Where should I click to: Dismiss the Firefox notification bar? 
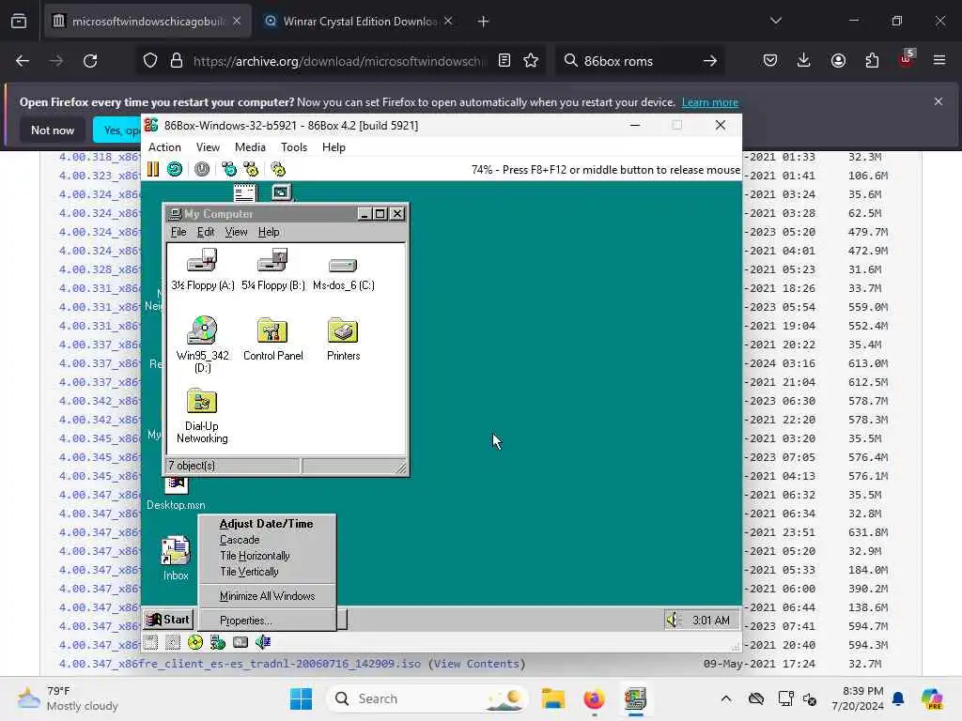pos(939,101)
